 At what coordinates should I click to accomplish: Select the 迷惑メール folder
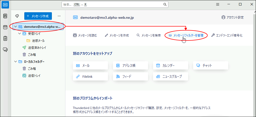pyautogui.click(x=38, y=40)
